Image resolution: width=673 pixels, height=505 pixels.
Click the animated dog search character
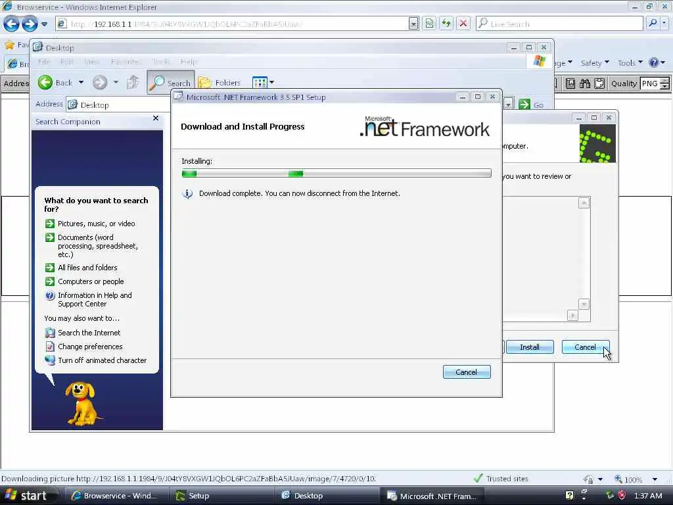[x=83, y=403]
